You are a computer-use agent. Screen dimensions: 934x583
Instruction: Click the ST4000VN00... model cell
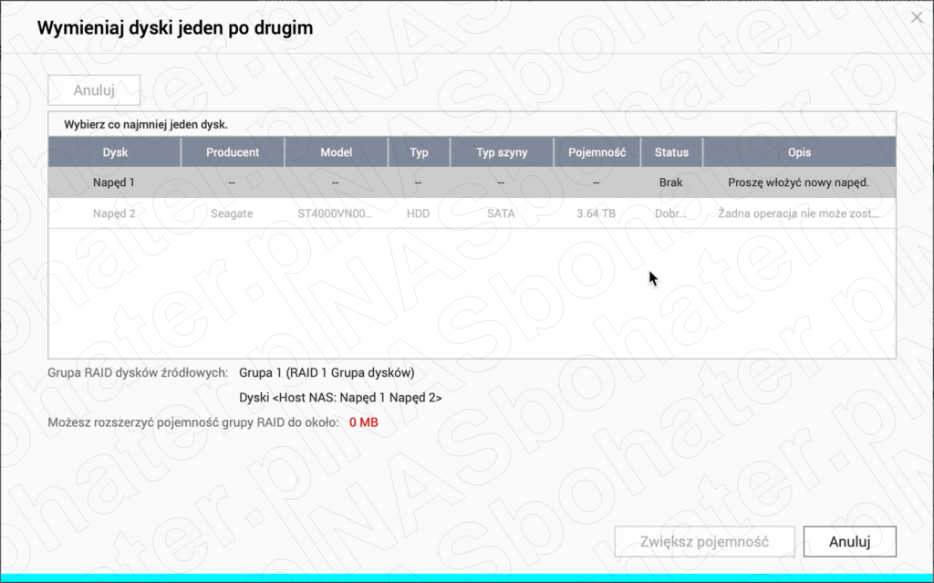tap(336, 213)
